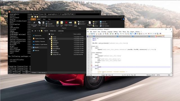Click the New folder icon in Explorer

click(x=75, y=24)
